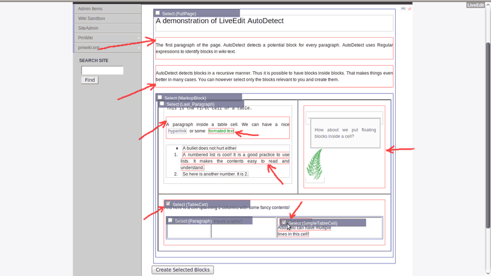
Task: Enable the Select (Last_Paragraph) checkbox
Action: pos(162,104)
